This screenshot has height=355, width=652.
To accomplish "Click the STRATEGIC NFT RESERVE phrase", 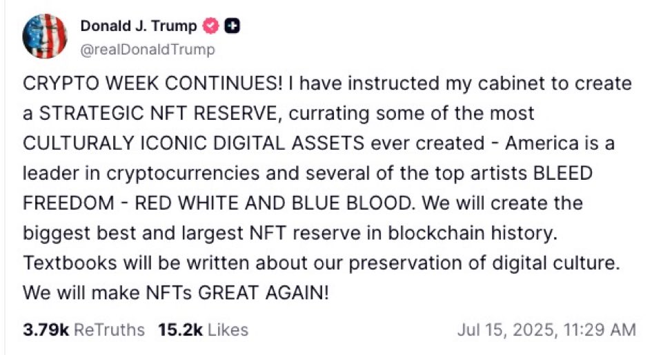I will [x=158, y=113].
